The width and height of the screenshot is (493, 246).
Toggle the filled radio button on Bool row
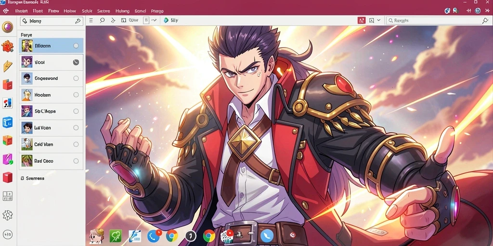coord(76,62)
